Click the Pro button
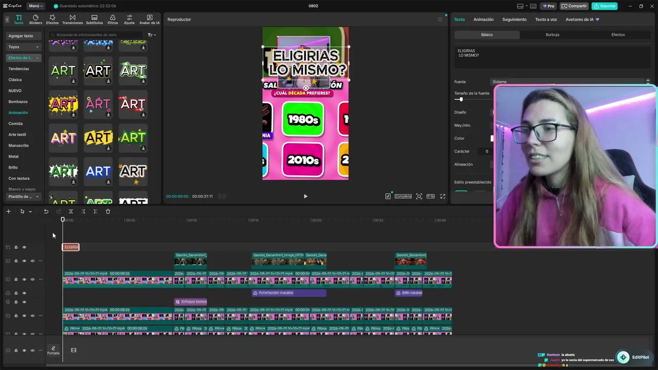The height and width of the screenshot is (370, 658). (x=547, y=6)
